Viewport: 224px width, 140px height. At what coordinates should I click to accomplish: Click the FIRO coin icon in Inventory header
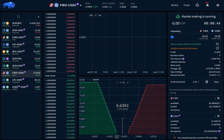click(201, 31)
